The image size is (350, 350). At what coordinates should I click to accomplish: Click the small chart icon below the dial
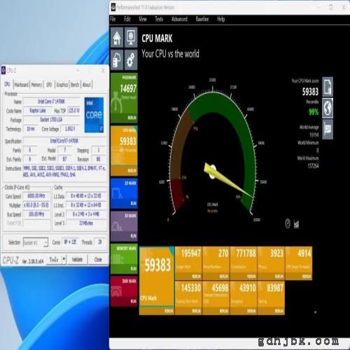pyautogui.click(x=296, y=224)
